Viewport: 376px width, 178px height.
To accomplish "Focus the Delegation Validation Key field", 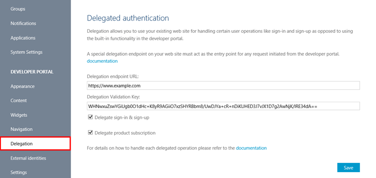I will coord(223,106).
